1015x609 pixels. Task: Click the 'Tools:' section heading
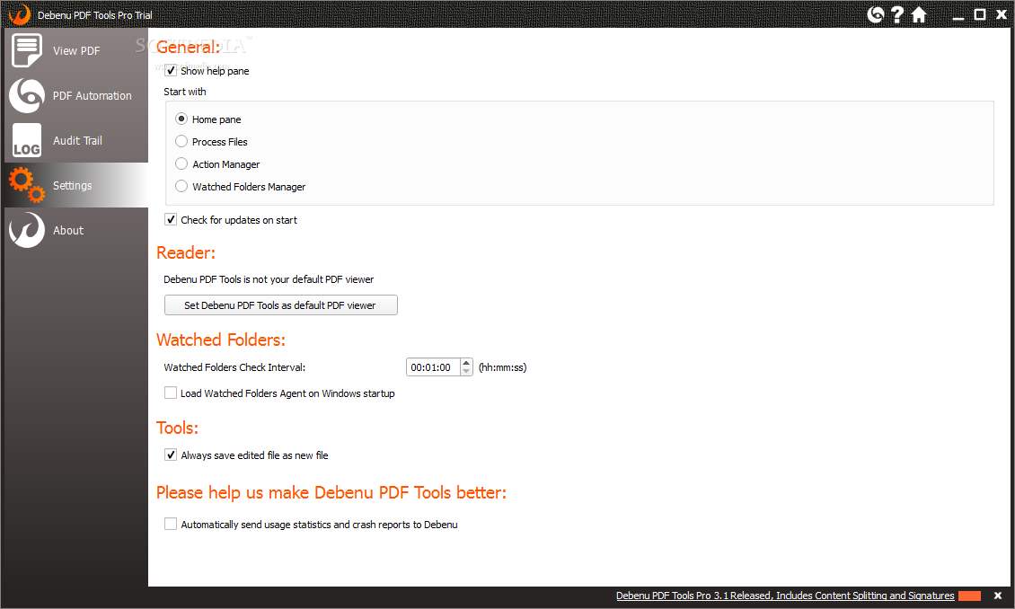(x=177, y=428)
